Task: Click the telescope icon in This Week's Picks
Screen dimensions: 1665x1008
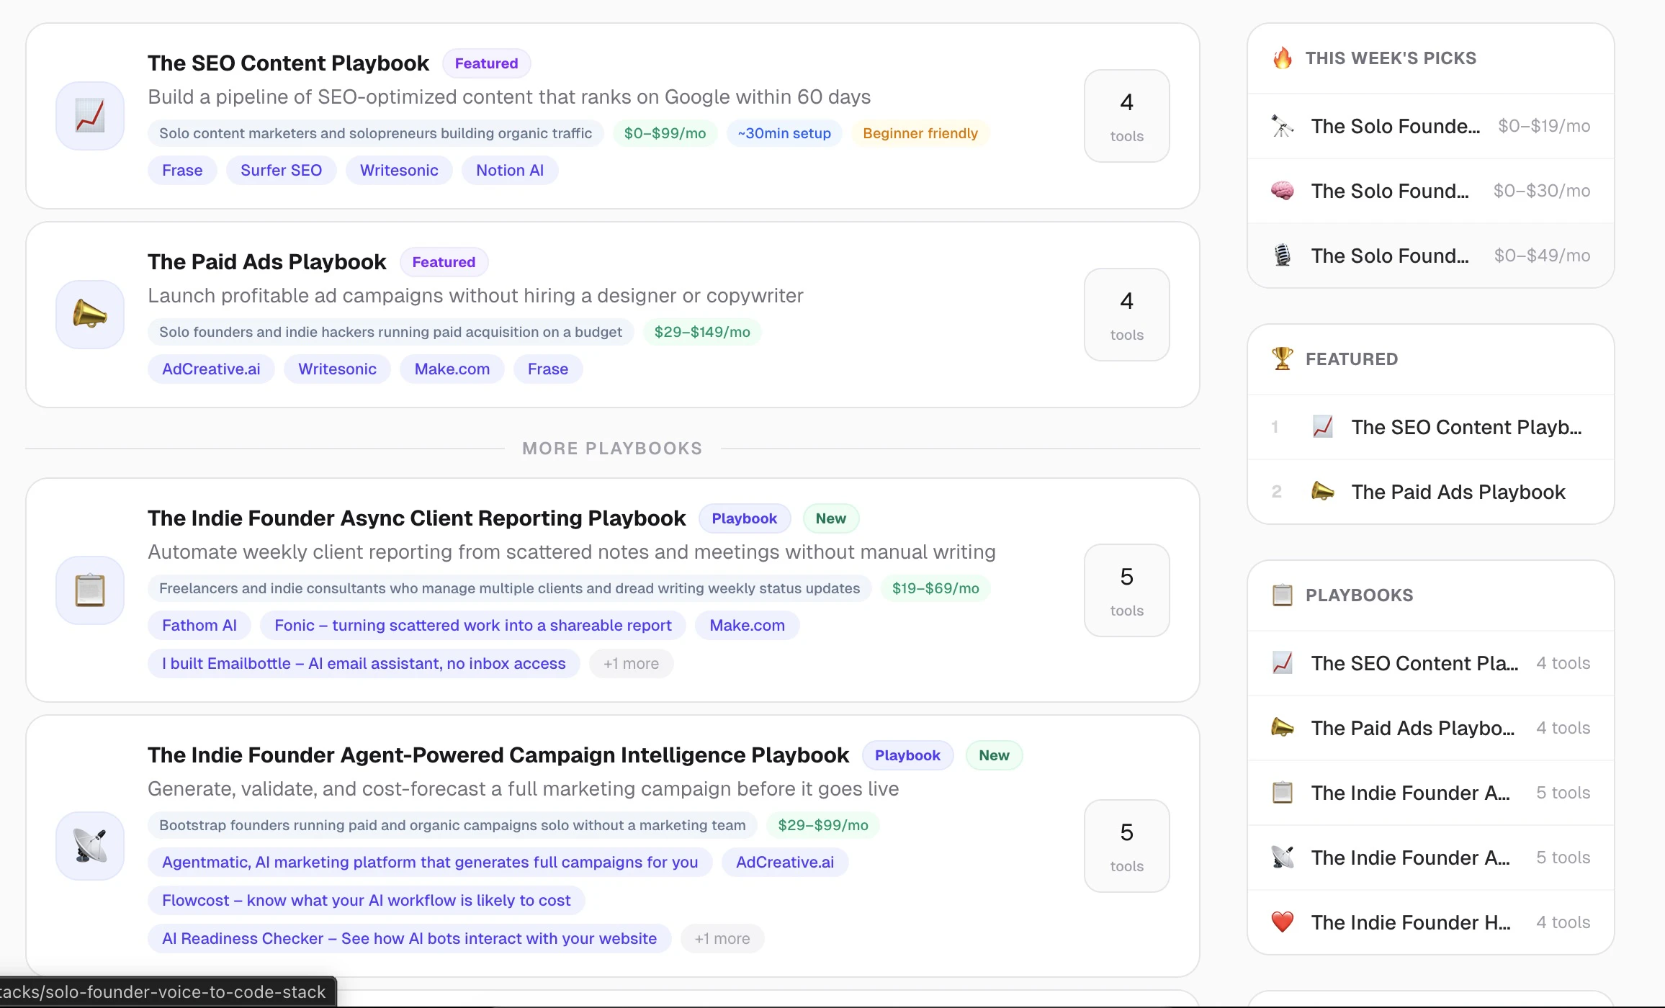Action: tap(1283, 125)
